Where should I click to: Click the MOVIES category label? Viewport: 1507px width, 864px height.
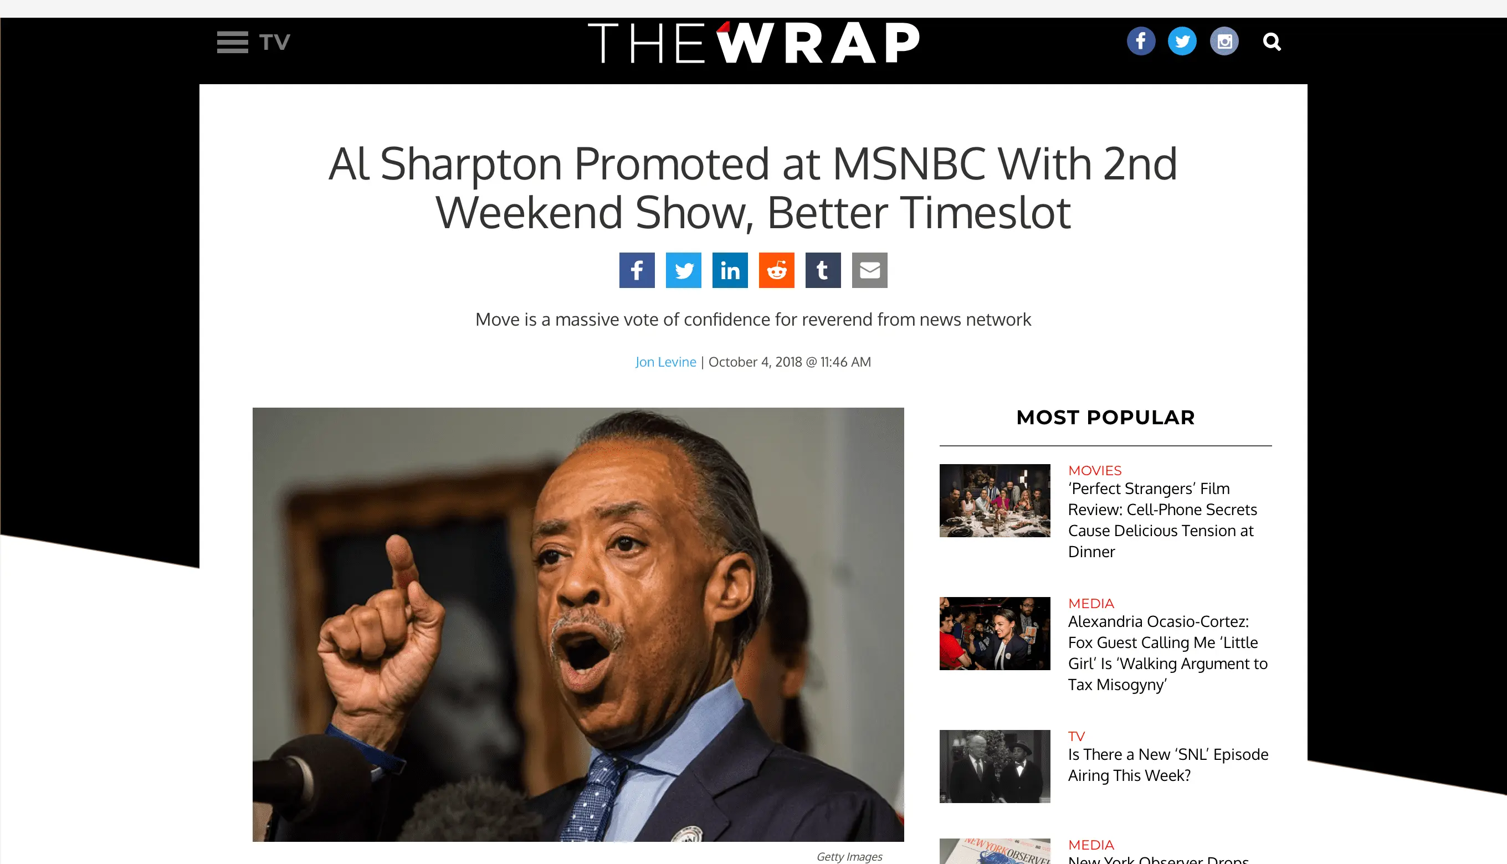(1094, 471)
